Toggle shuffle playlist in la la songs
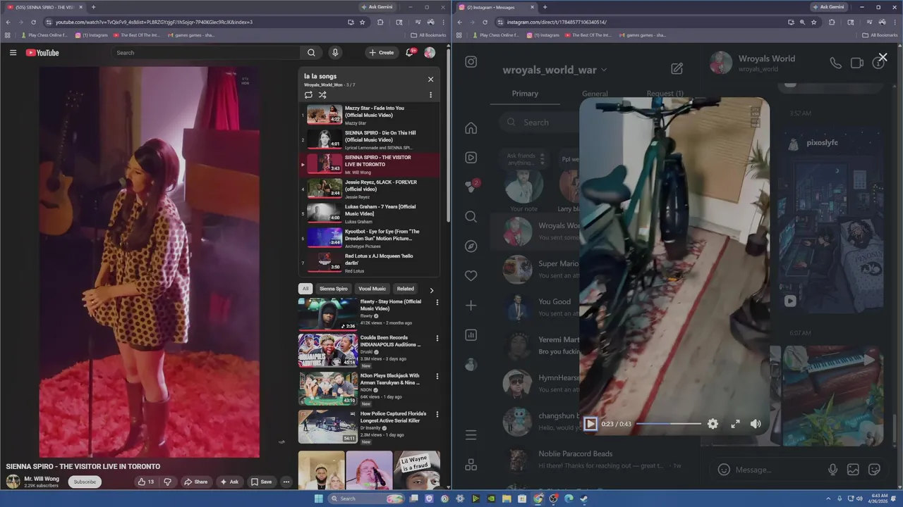903x507 pixels. click(322, 94)
